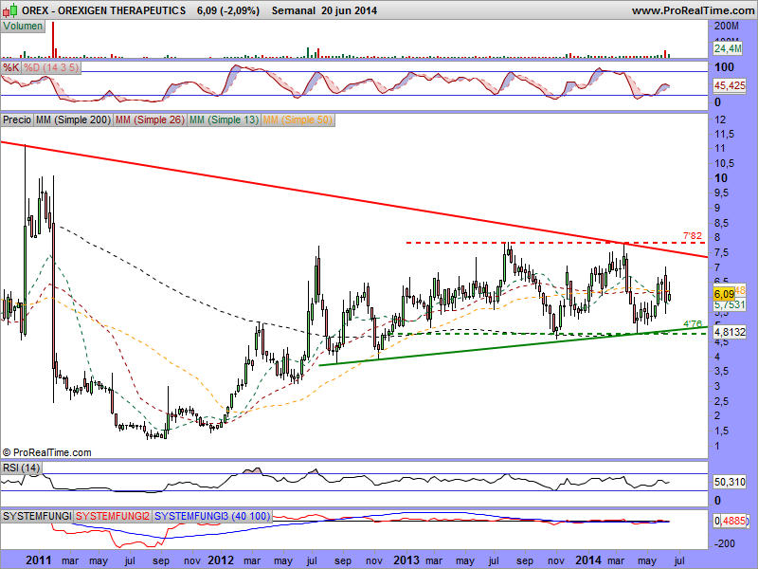Click the MM (Simple 26) moving average label
Screen dimensions: 758x569
pos(150,119)
